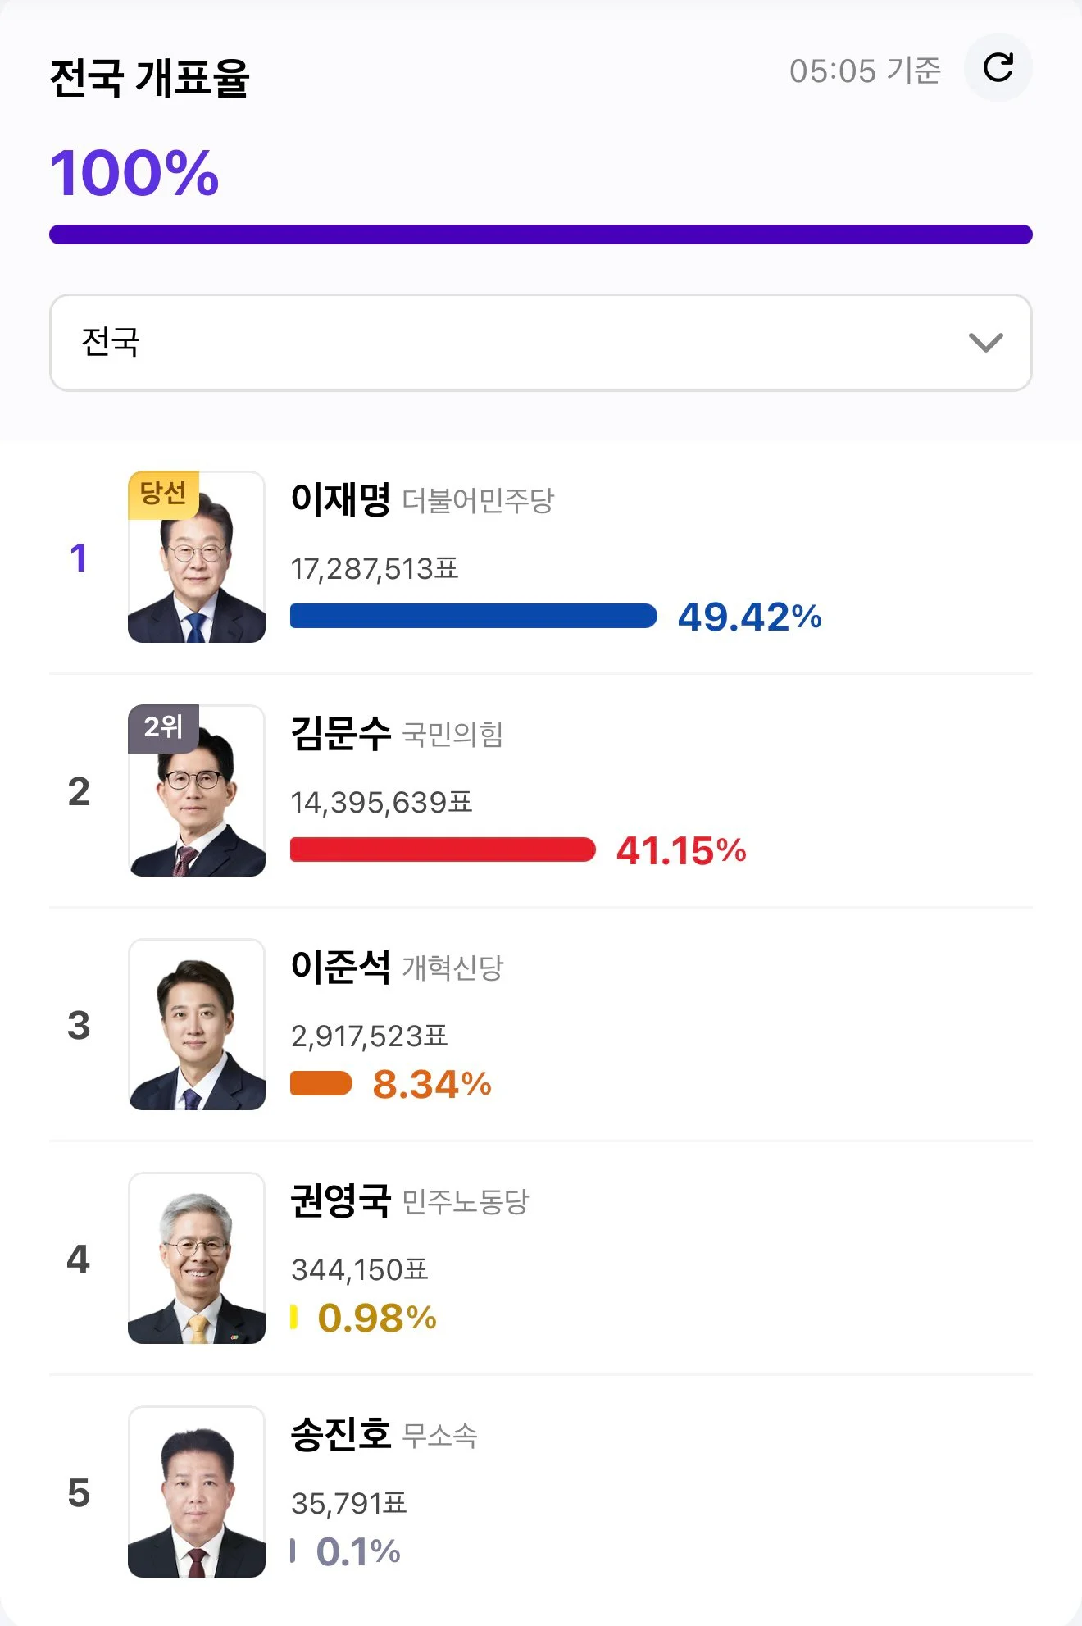Click the 더불어민주당 party label
This screenshot has height=1626, width=1082.
coord(478,500)
